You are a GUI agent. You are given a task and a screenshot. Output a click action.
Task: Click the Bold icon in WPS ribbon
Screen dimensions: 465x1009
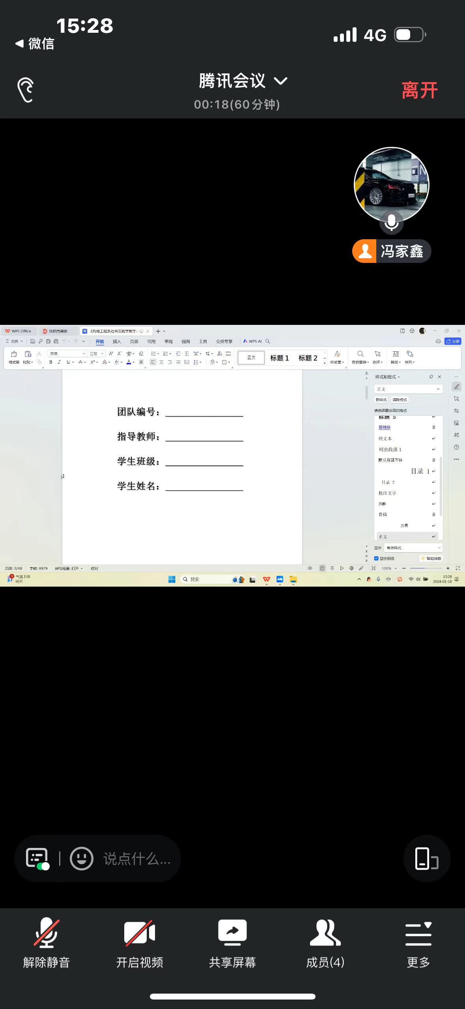coord(50,362)
